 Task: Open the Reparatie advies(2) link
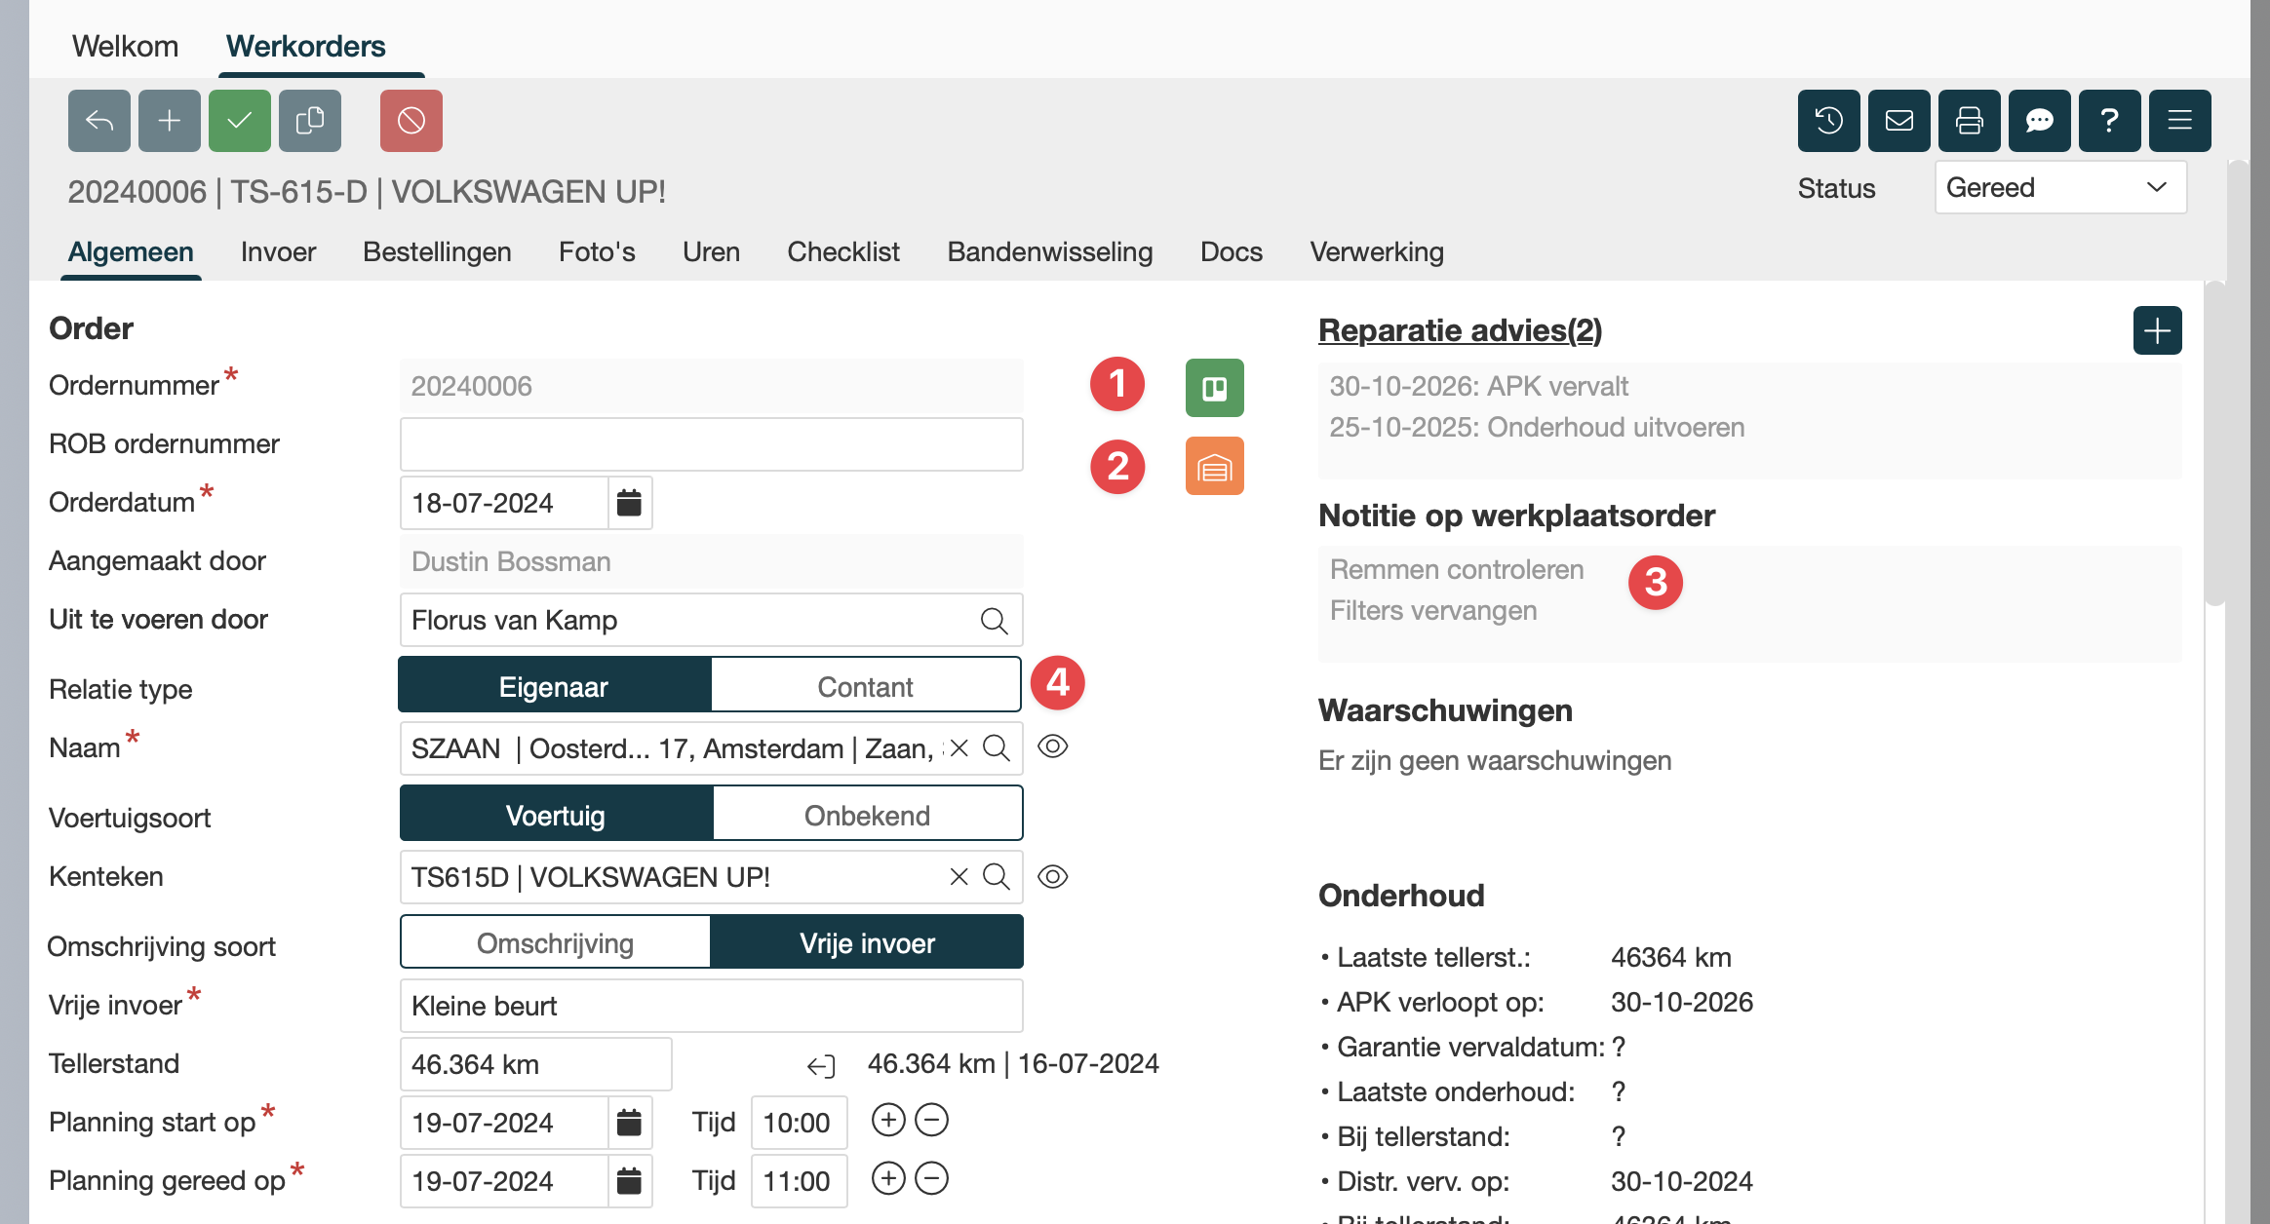(x=1460, y=330)
